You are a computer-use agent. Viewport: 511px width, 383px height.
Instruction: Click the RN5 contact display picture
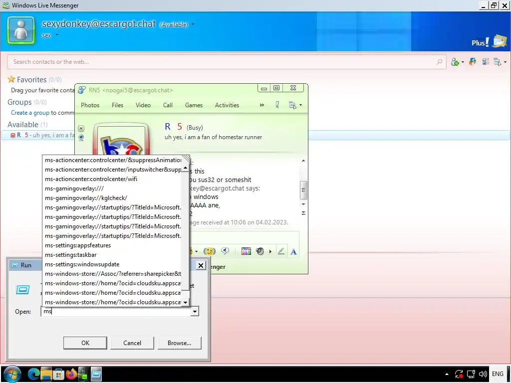(x=121, y=140)
